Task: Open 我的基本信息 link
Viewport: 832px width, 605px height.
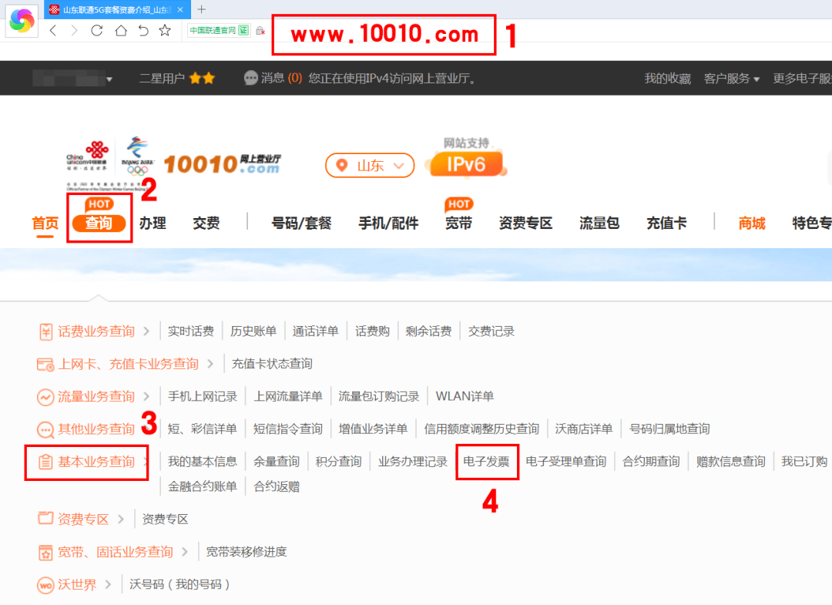Action: click(202, 462)
